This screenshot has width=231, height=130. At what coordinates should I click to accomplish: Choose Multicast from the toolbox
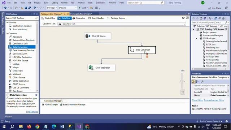point(17,74)
